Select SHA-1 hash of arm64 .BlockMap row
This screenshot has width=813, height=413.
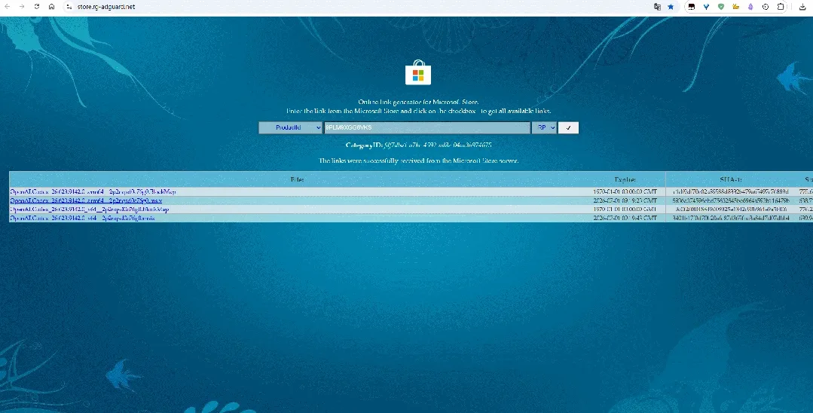(731, 191)
